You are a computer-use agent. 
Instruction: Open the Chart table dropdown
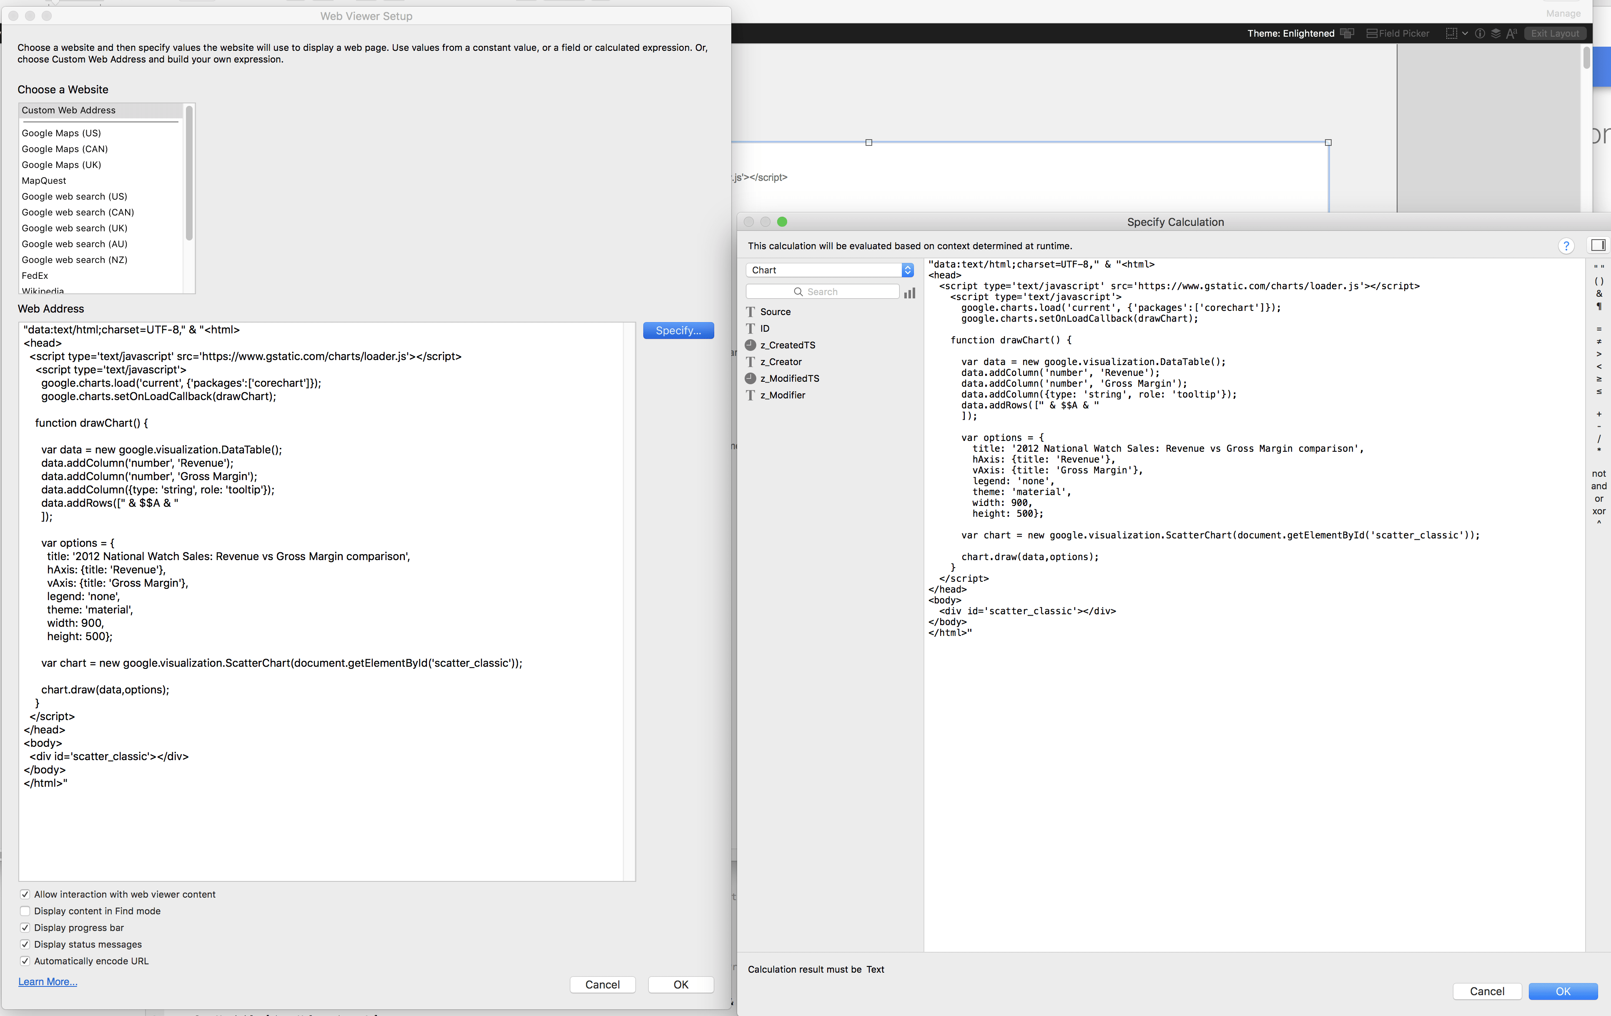tap(830, 270)
